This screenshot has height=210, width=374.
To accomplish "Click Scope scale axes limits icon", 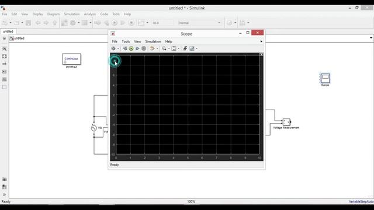I will (174, 48).
